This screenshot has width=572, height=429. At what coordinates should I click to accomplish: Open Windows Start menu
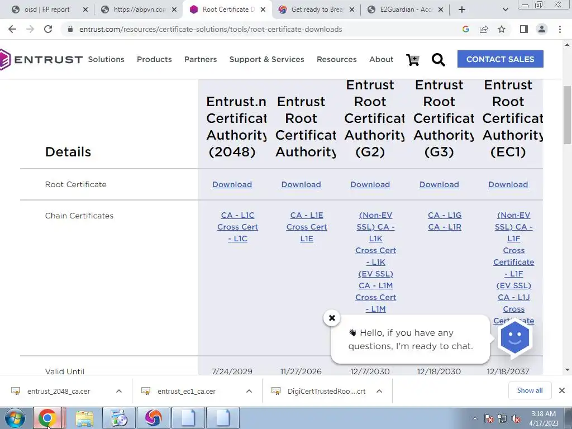[15, 418]
